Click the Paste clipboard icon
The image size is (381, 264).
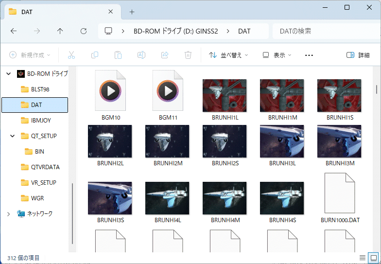(118, 55)
